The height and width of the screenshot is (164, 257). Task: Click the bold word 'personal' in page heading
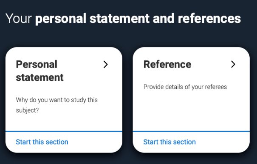tap(61, 19)
